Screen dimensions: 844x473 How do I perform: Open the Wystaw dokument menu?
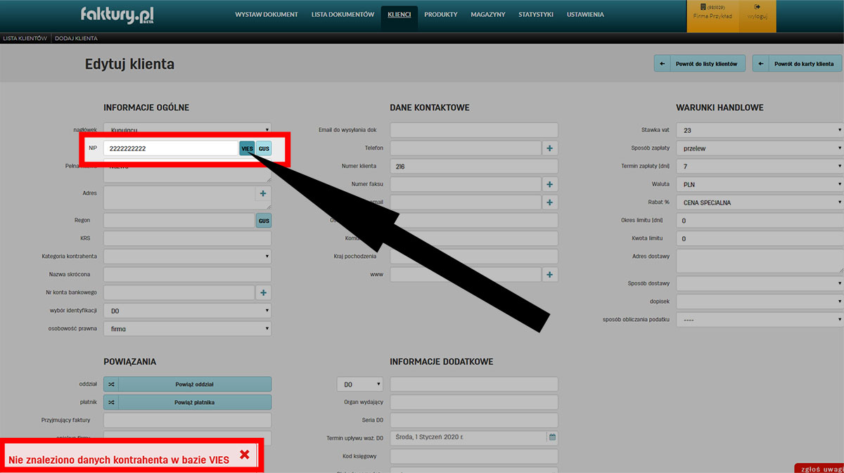267,15
